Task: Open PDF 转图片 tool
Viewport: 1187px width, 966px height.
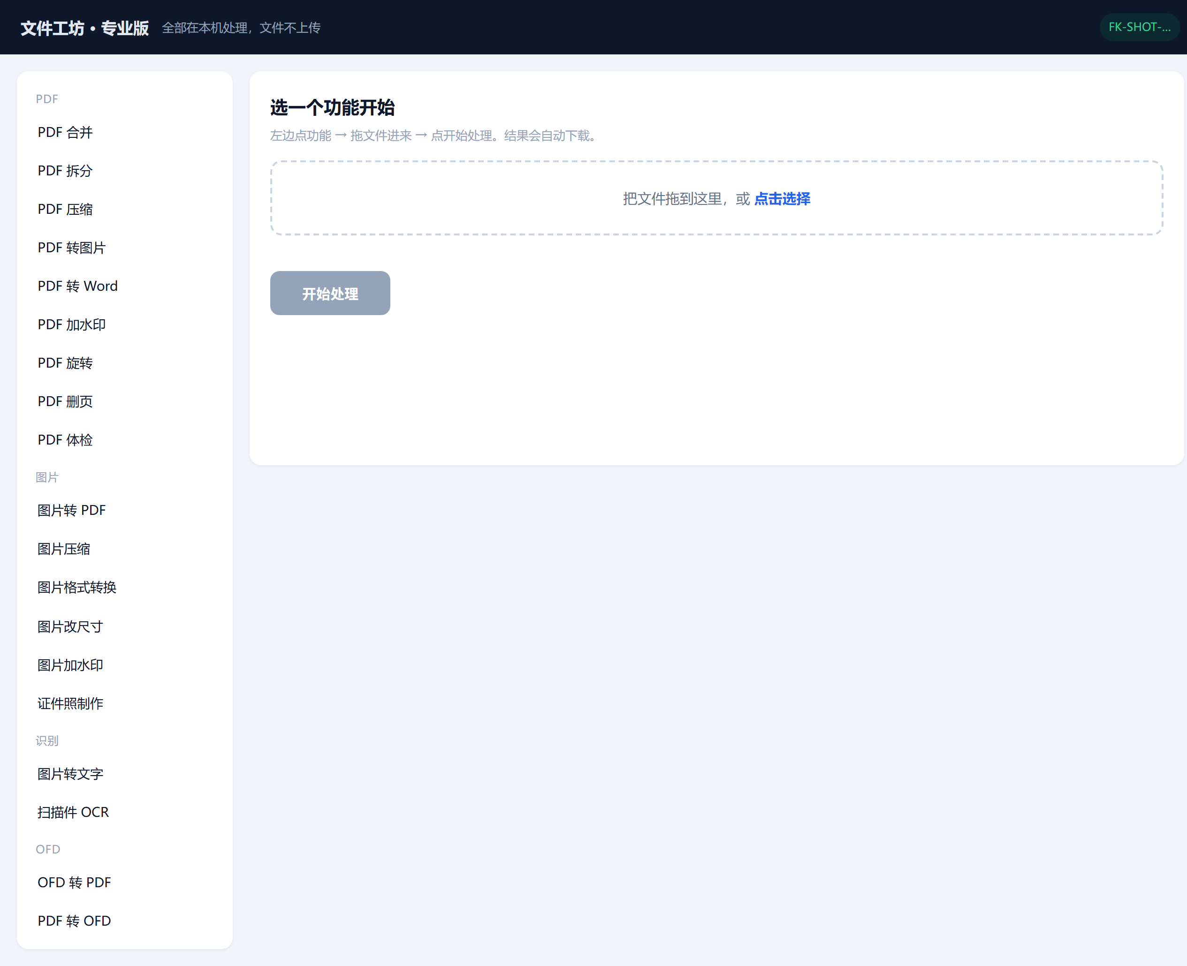Action: pos(125,248)
